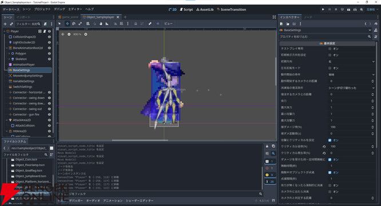This screenshot has height=206, width=381.
Task: Zoom in with the plus button
Action: click(x=86, y=34)
